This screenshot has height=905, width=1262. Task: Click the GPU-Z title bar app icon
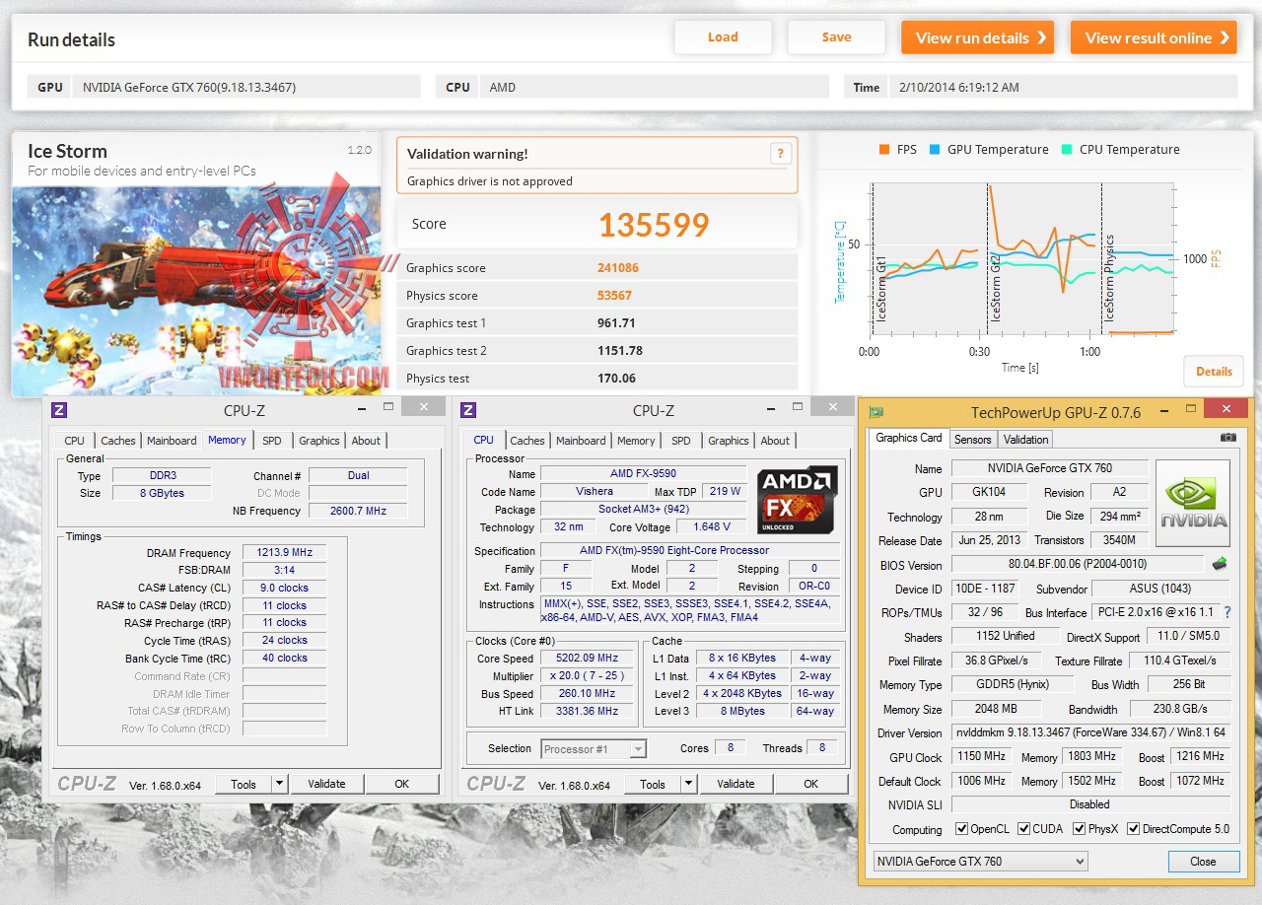[x=876, y=413]
